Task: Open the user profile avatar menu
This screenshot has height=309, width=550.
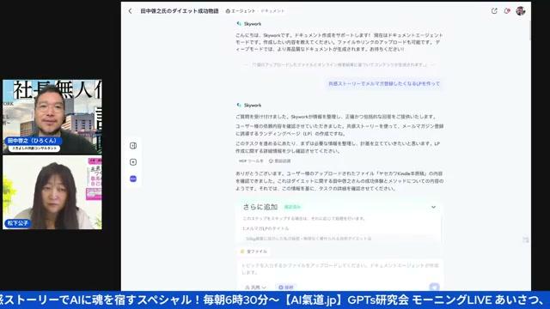Action: tap(521, 11)
